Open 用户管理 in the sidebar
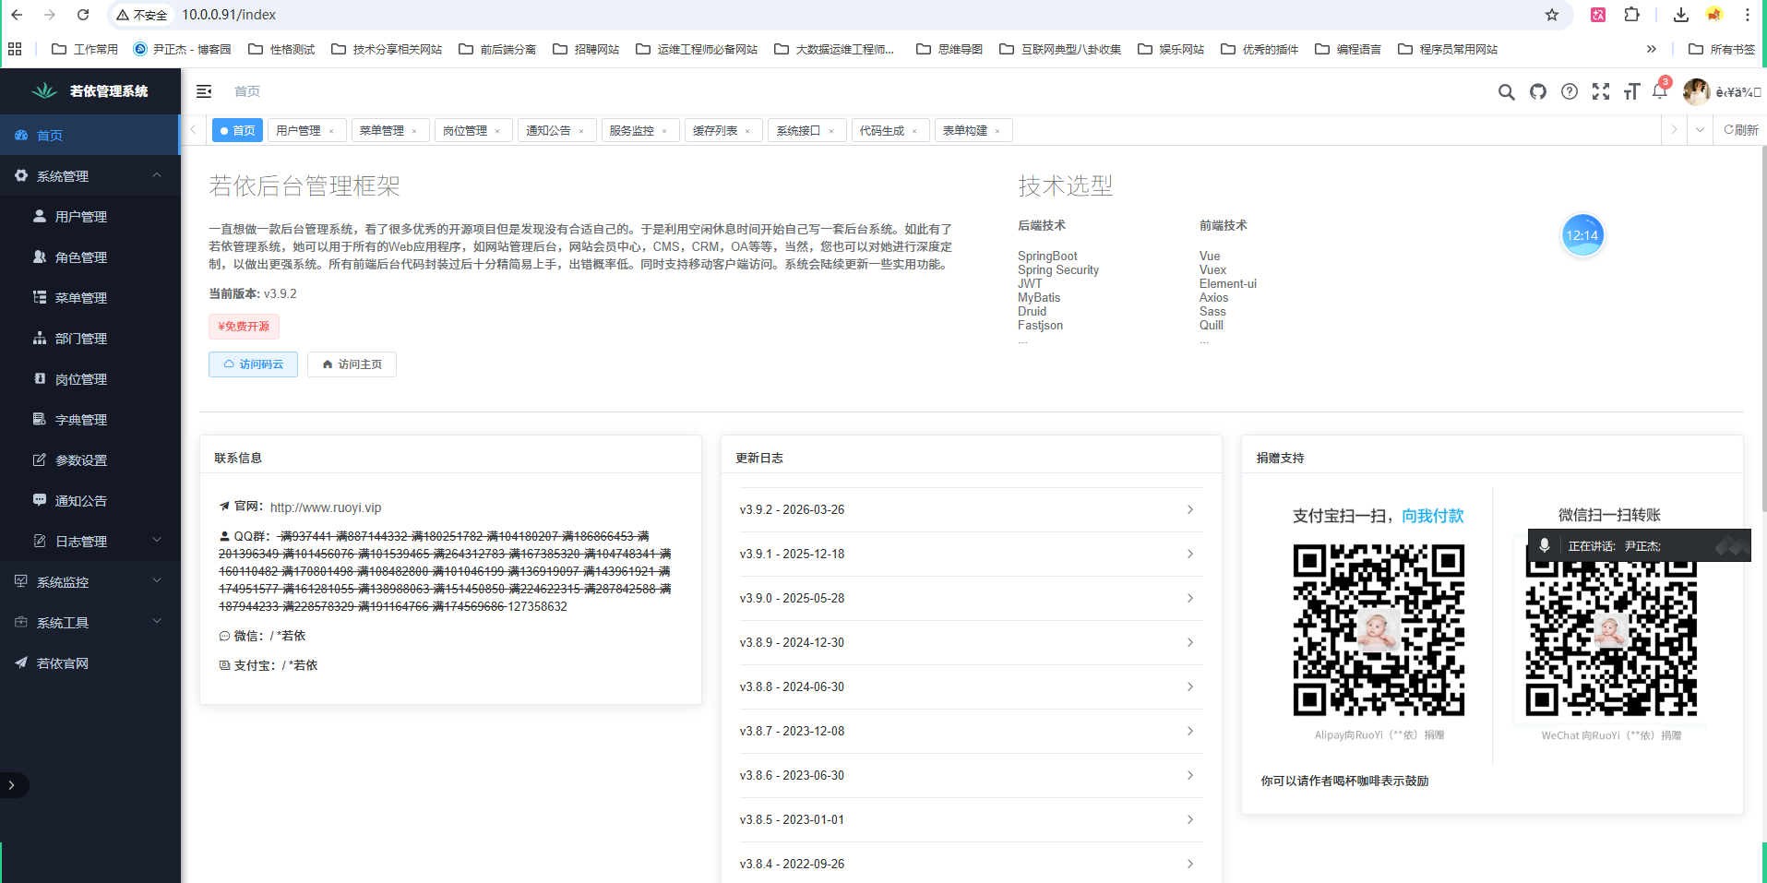 tap(90, 216)
